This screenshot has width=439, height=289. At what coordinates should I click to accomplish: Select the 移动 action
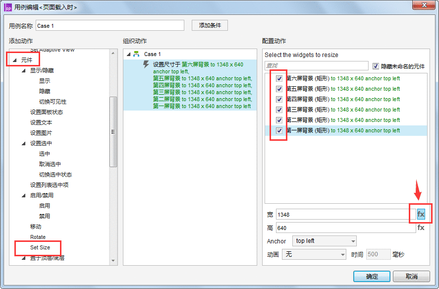pos(36,227)
